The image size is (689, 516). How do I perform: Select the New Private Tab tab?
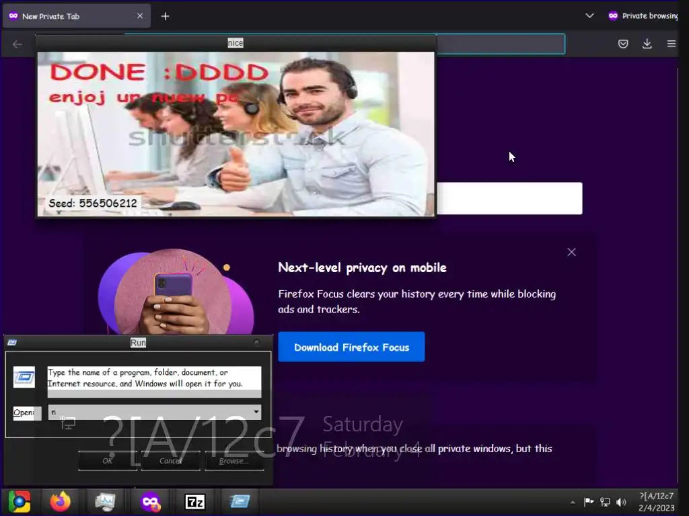point(77,16)
